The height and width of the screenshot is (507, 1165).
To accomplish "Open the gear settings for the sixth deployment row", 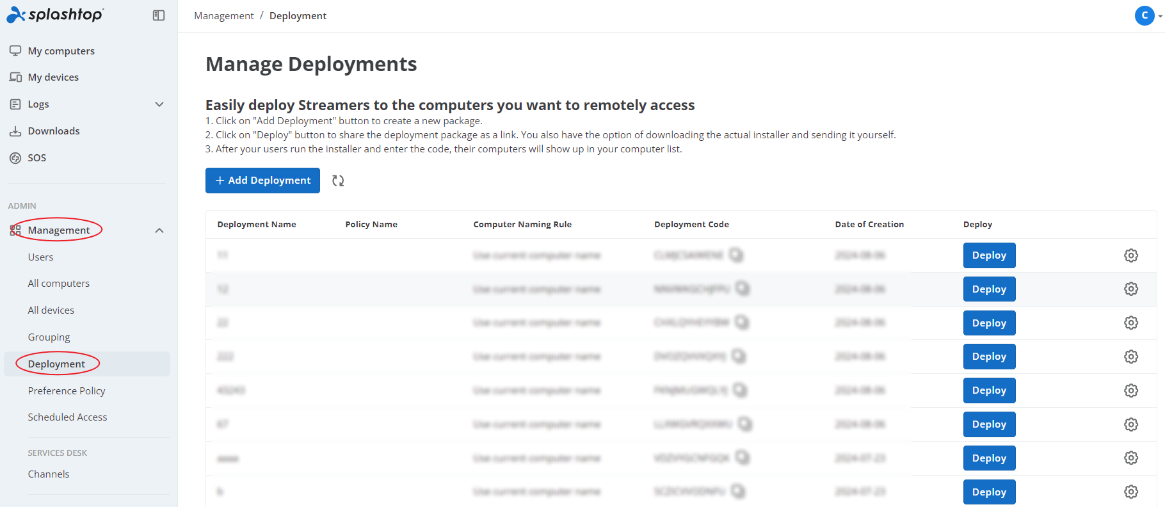I will click(x=1131, y=424).
